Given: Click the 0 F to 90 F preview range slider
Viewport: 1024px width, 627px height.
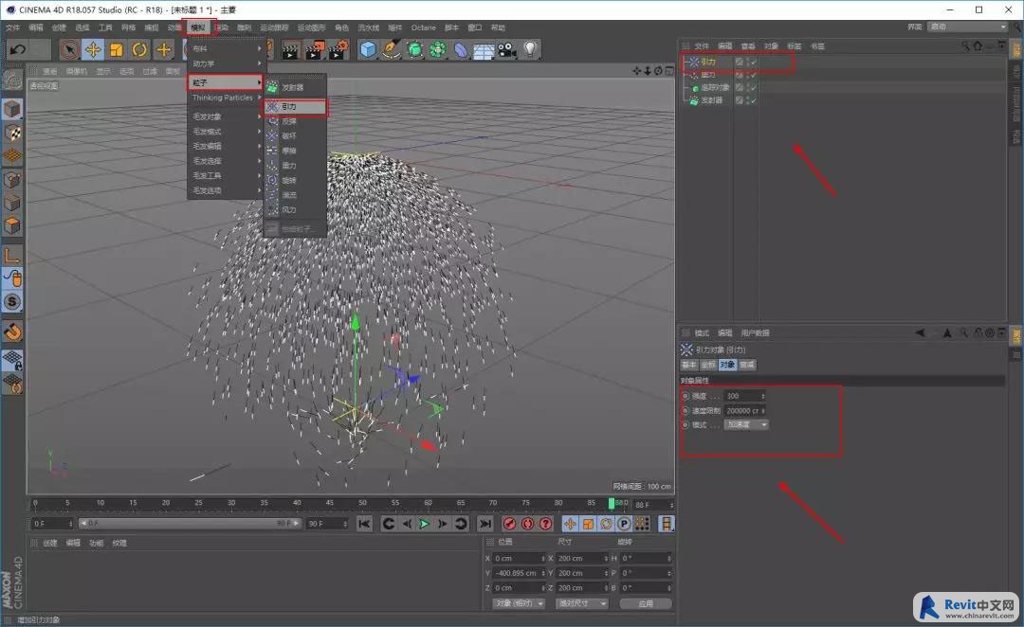Looking at the screenshot, I should pyautogui.click(x=190, y=523).
